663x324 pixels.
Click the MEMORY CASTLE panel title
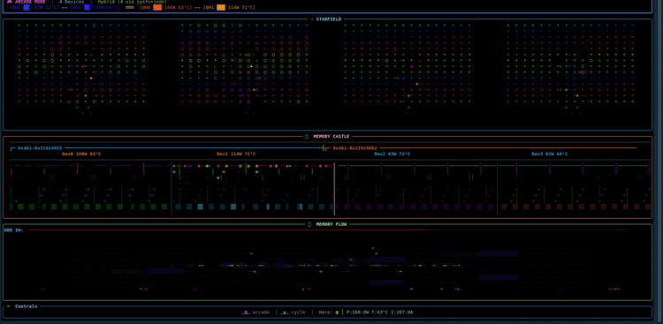click(x=331, y=137)
